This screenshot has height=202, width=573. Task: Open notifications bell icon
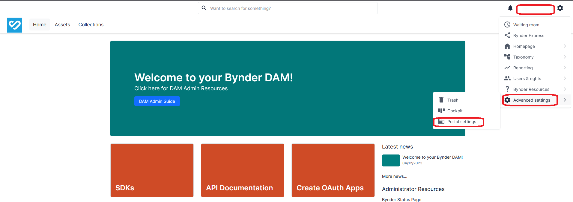[510, 8]
